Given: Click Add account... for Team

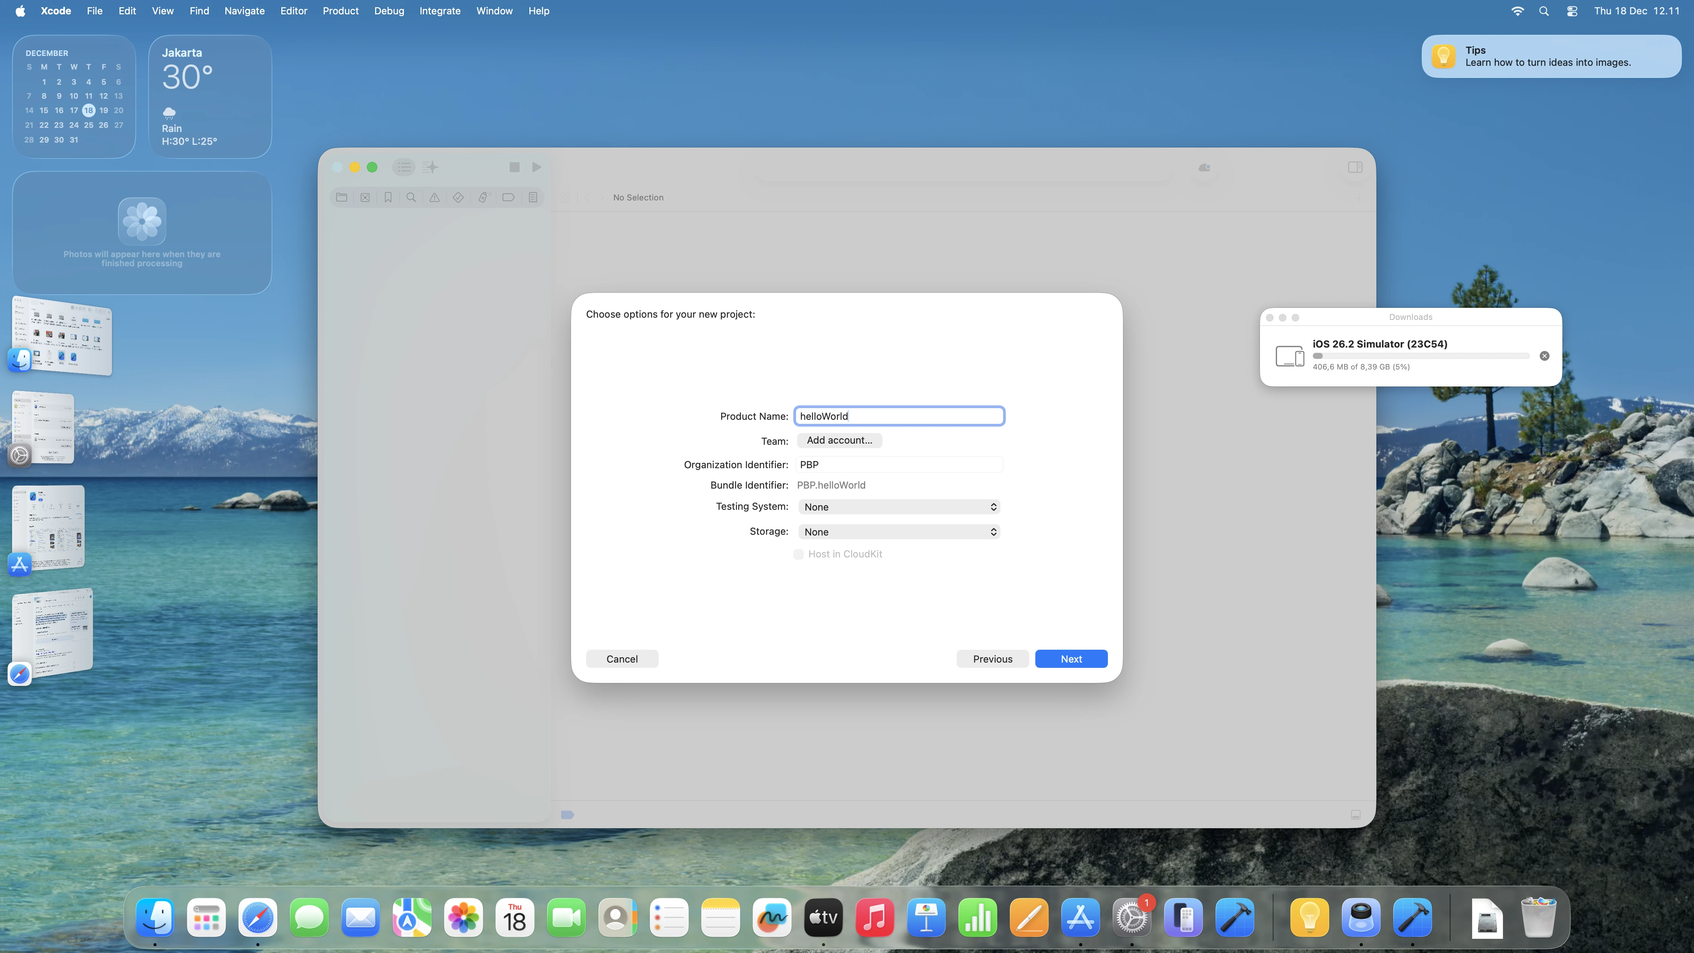Looking at the screenshot, I should [x=839, y=441].
